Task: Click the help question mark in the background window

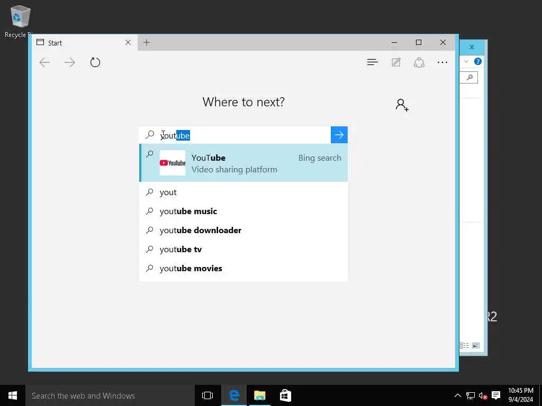Action: tap(478, 61)
